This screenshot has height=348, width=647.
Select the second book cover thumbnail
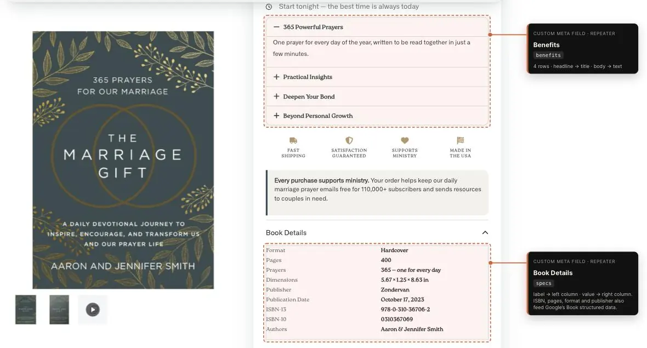(x=59, y=310)
